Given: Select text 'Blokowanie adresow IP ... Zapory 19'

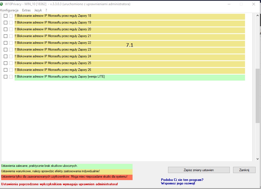Looking at the screenshot, I should click(x=53, y=23).
